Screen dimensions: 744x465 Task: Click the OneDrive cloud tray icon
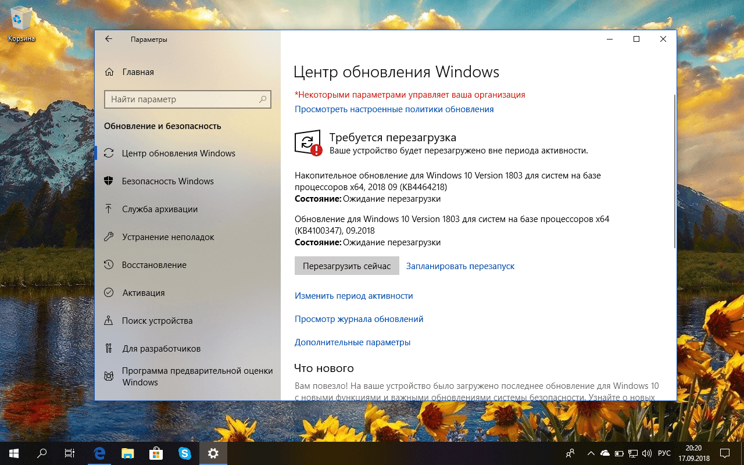click(x=604, y=453)
